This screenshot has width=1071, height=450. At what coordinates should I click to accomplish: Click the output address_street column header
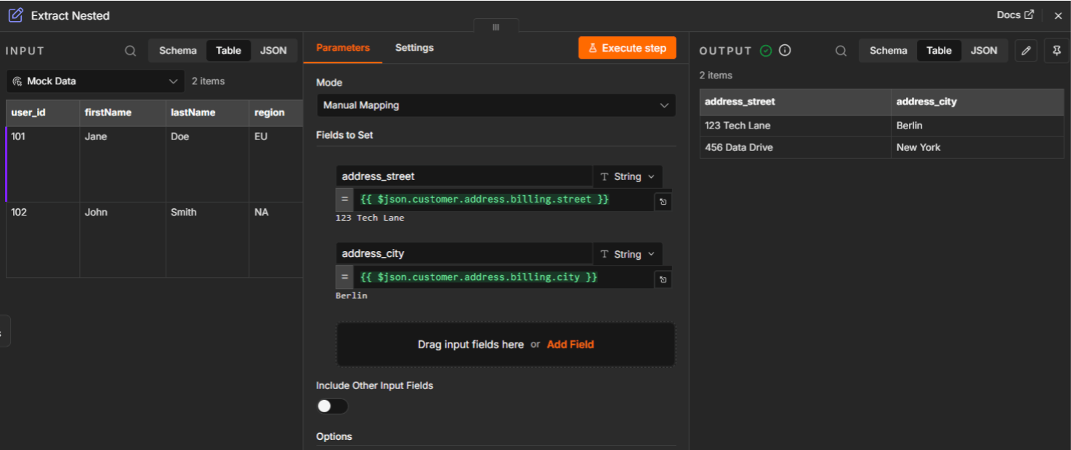pyautogui.click(x=796, y=102)
